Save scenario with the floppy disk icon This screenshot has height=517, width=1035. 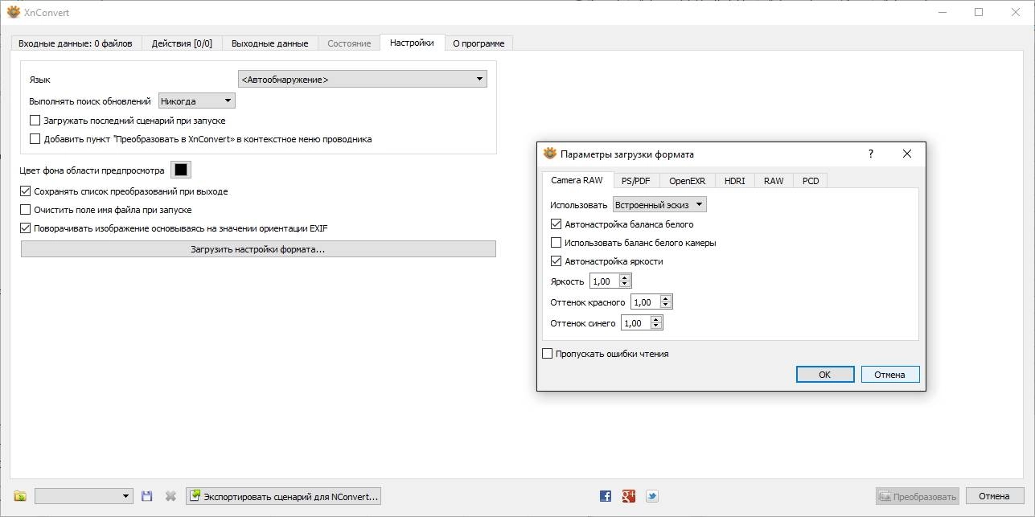(146, 496)
